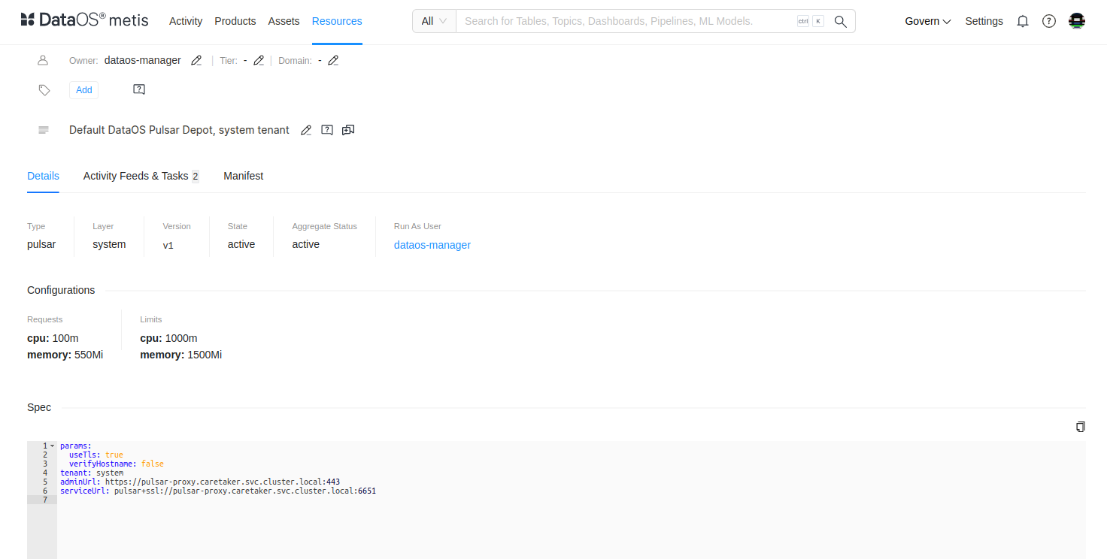Viewport: 1107px width, 559px height.
Task: Click the Version v1 value
Action: point(168,245)
